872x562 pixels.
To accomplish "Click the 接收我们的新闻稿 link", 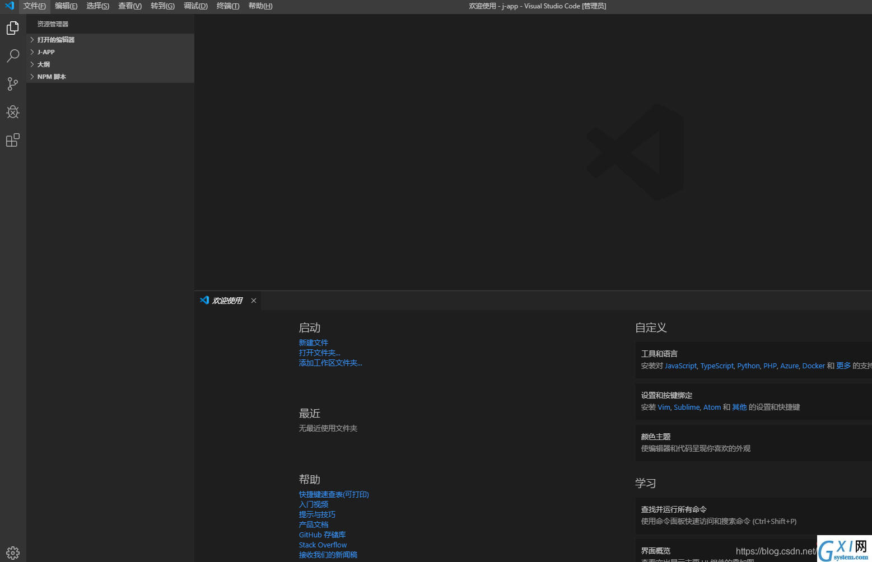I will click(328, 555).
